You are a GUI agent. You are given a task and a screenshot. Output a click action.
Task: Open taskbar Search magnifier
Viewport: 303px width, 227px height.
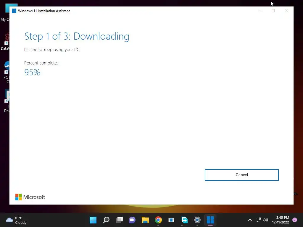pos(106,220)
